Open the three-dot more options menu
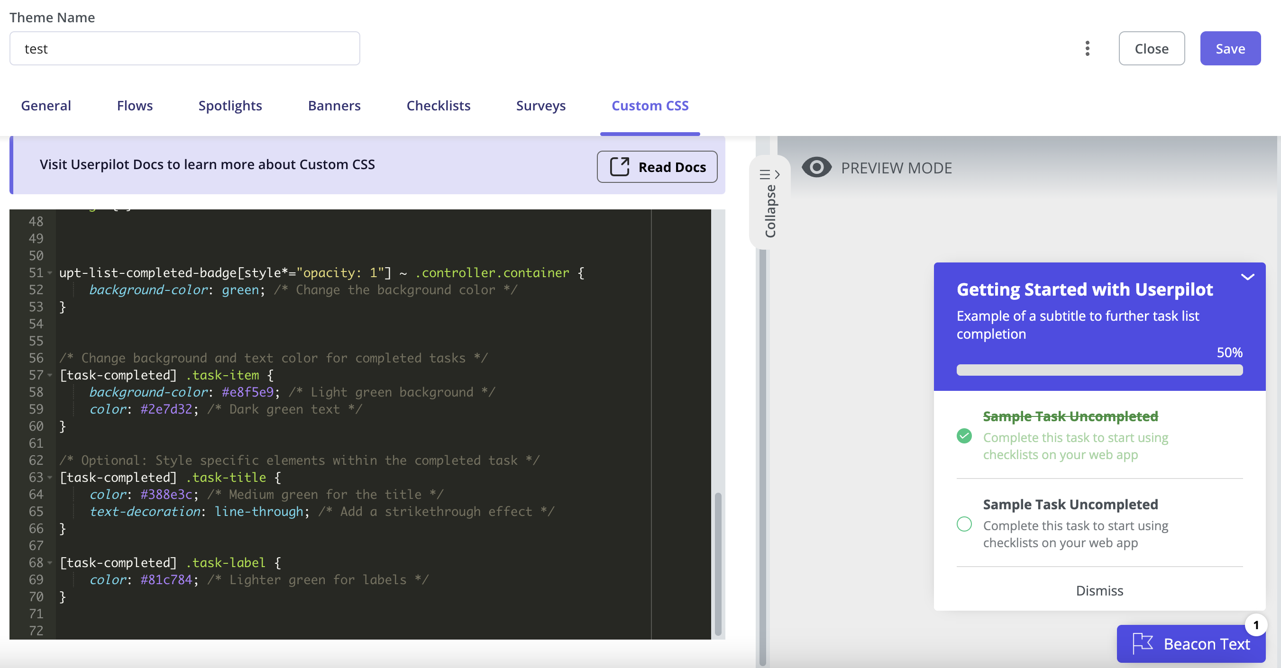 [1087, 48]
